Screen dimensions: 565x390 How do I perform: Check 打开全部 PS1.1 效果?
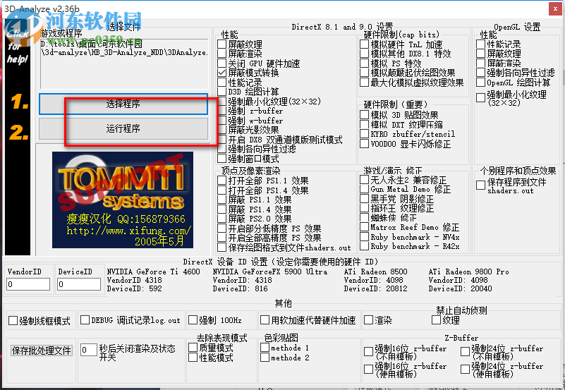(222, 181)
